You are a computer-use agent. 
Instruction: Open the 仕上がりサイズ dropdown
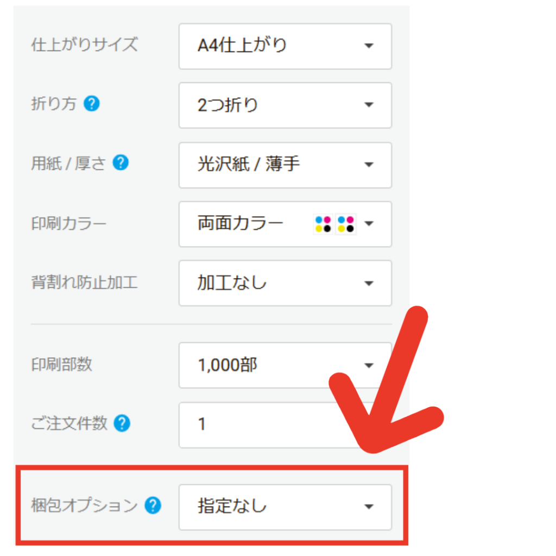tap(285, 46)
